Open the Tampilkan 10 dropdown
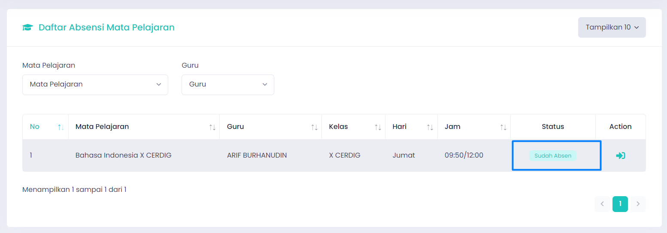Image resolution: width=667 pixels, height=233 pixels. [x=612, y=27]
